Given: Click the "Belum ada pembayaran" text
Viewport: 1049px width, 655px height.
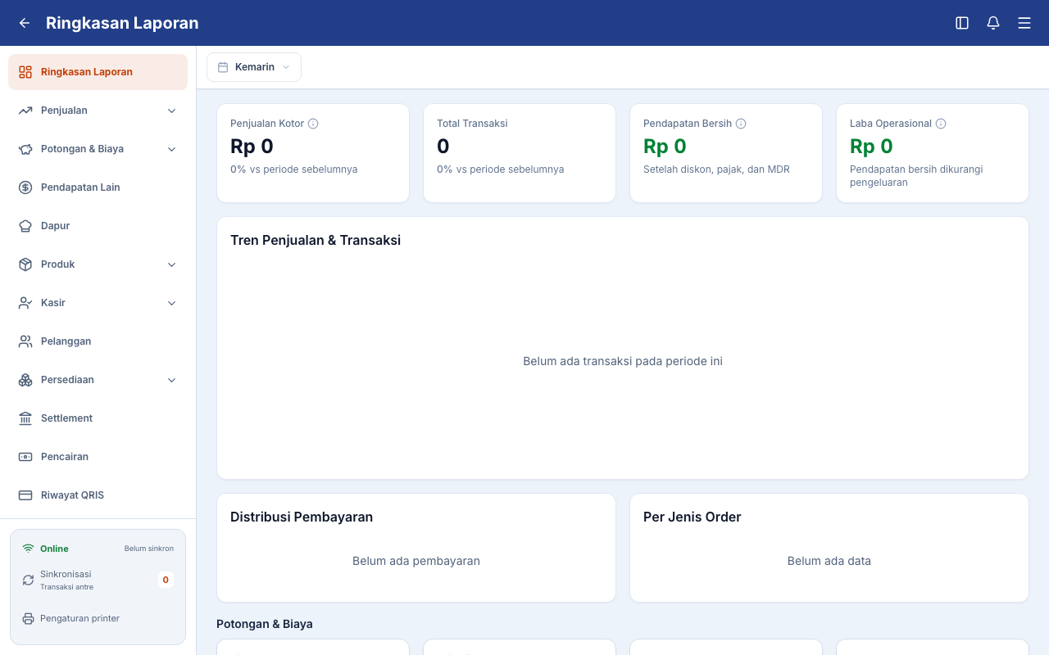Looking at the screenshot, I should [x=416, y=561].
